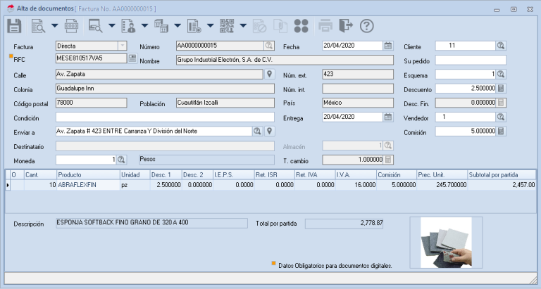Click the Desc. 1 cell showing 2.500000

[166, 185]
